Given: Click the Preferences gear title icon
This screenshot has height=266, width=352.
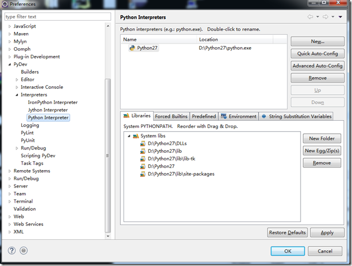Looking at the screenshot, I should [5, 4].
